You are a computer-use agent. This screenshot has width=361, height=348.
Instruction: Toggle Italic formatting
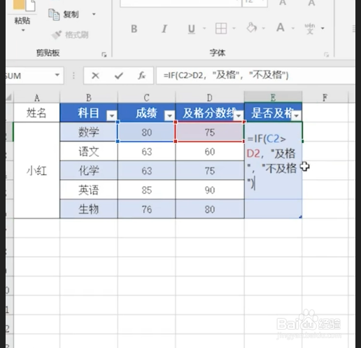click(x=164, y=29)
